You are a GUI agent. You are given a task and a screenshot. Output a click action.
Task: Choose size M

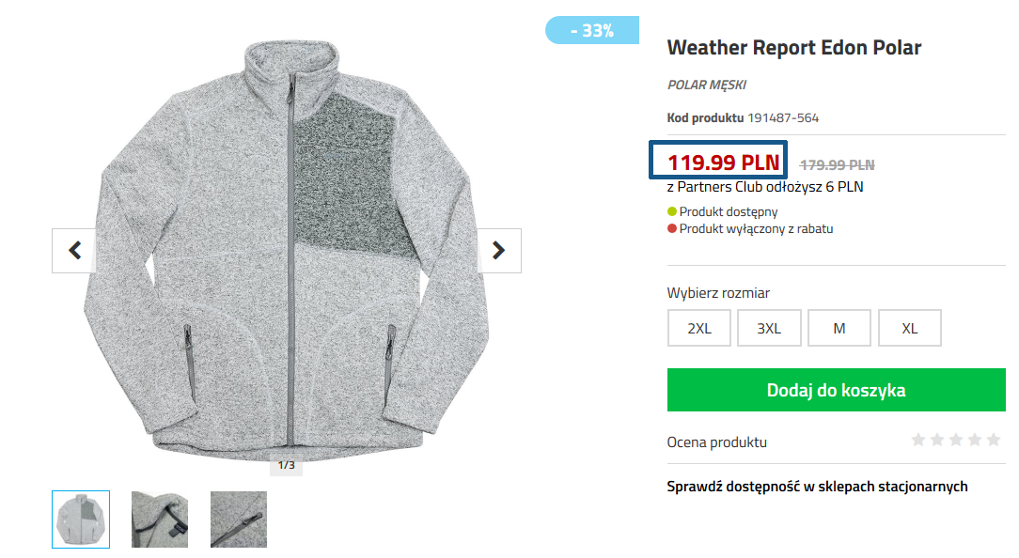(x=839, y=328)
